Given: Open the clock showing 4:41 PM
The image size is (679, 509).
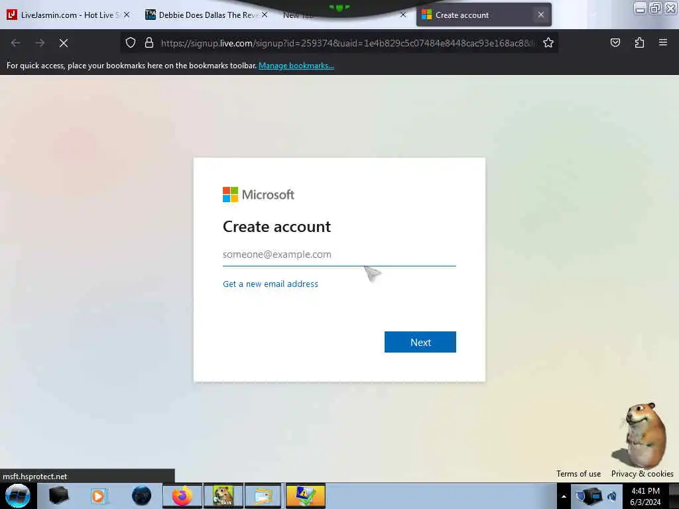Looking at the screenshot, I should pyautogui.click(x=645, y=496).
